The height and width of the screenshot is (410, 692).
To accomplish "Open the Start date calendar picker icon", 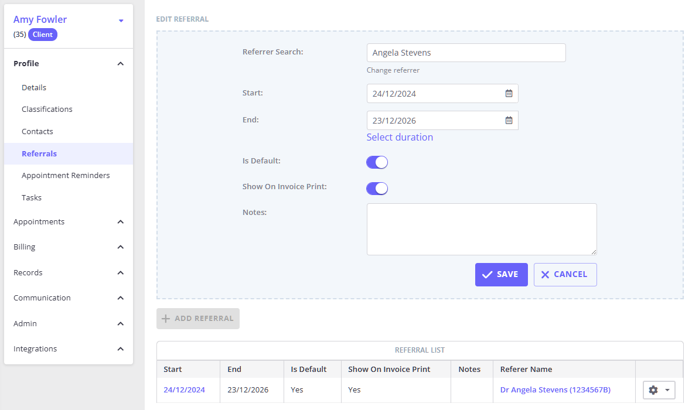I will click(x=509, y=93).
